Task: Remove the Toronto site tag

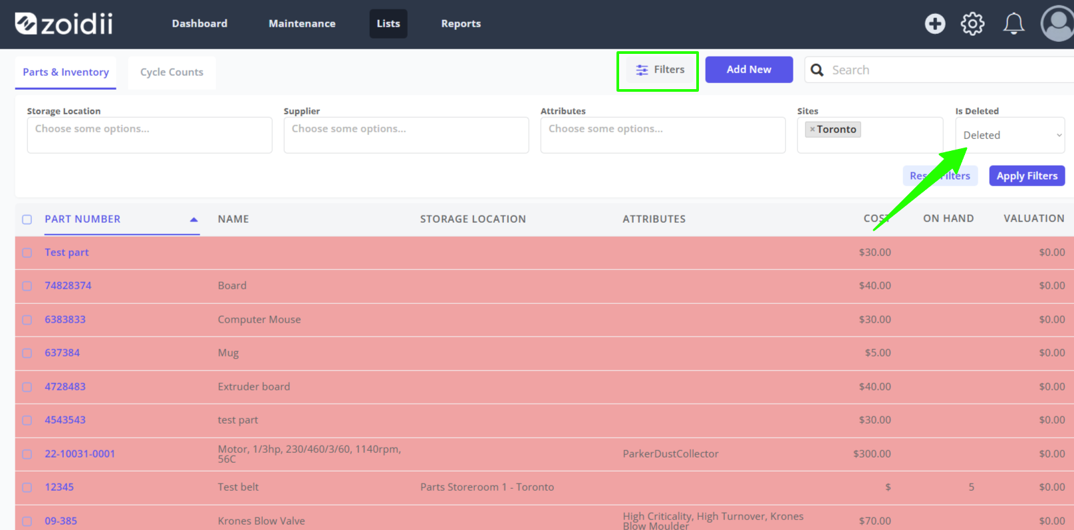Action: click(812, 130)
